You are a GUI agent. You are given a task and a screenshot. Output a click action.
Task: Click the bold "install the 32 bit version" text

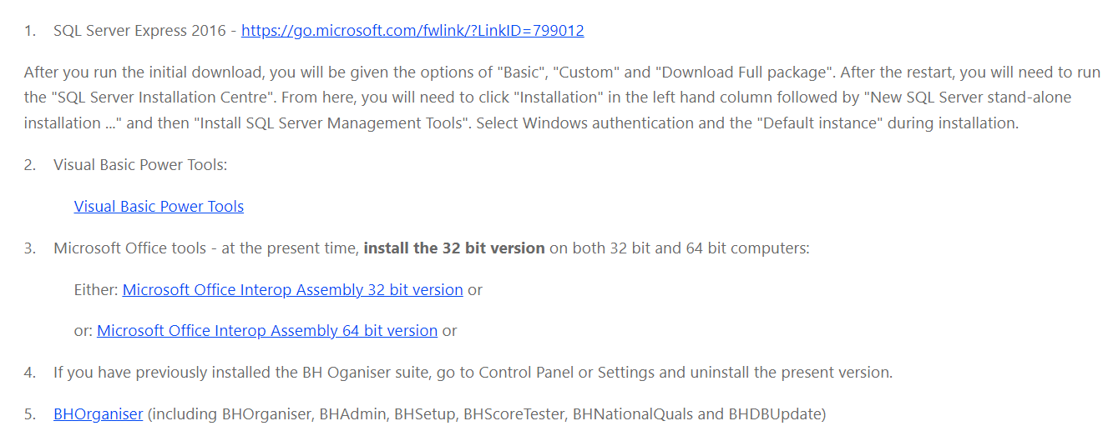pyautogui.click(x=454, y=248)
